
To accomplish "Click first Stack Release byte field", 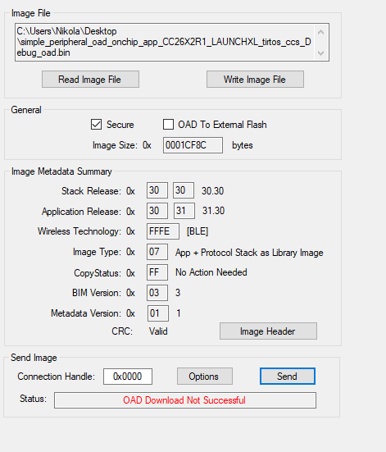I will click(x=157, y=190).
